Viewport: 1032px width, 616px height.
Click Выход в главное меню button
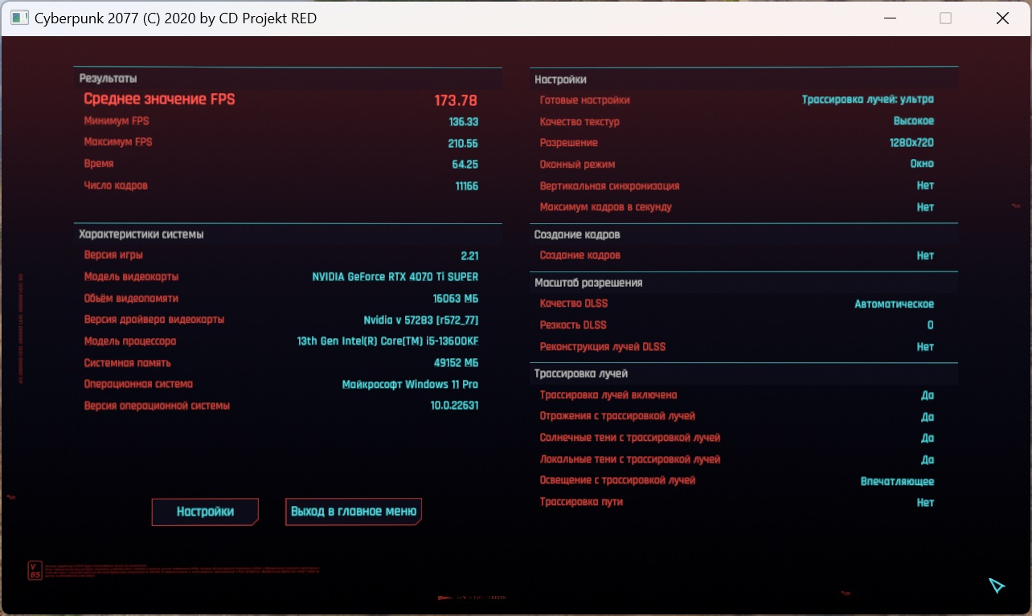click(x=354, y=512)
